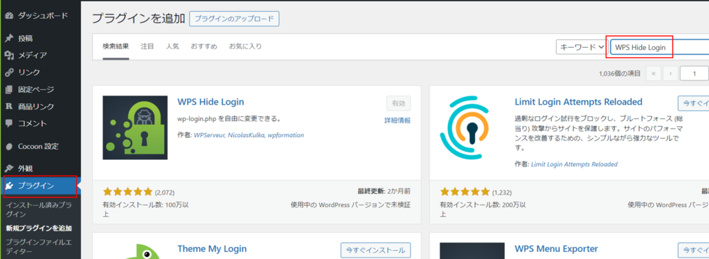Go to first page with « button
Screen dimensions: 709x259
click(654, 73)
